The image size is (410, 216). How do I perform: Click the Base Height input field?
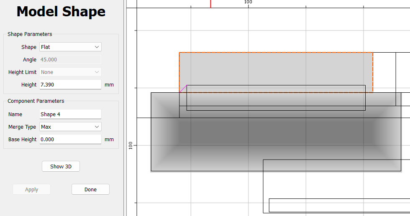[x=70, y=139]
